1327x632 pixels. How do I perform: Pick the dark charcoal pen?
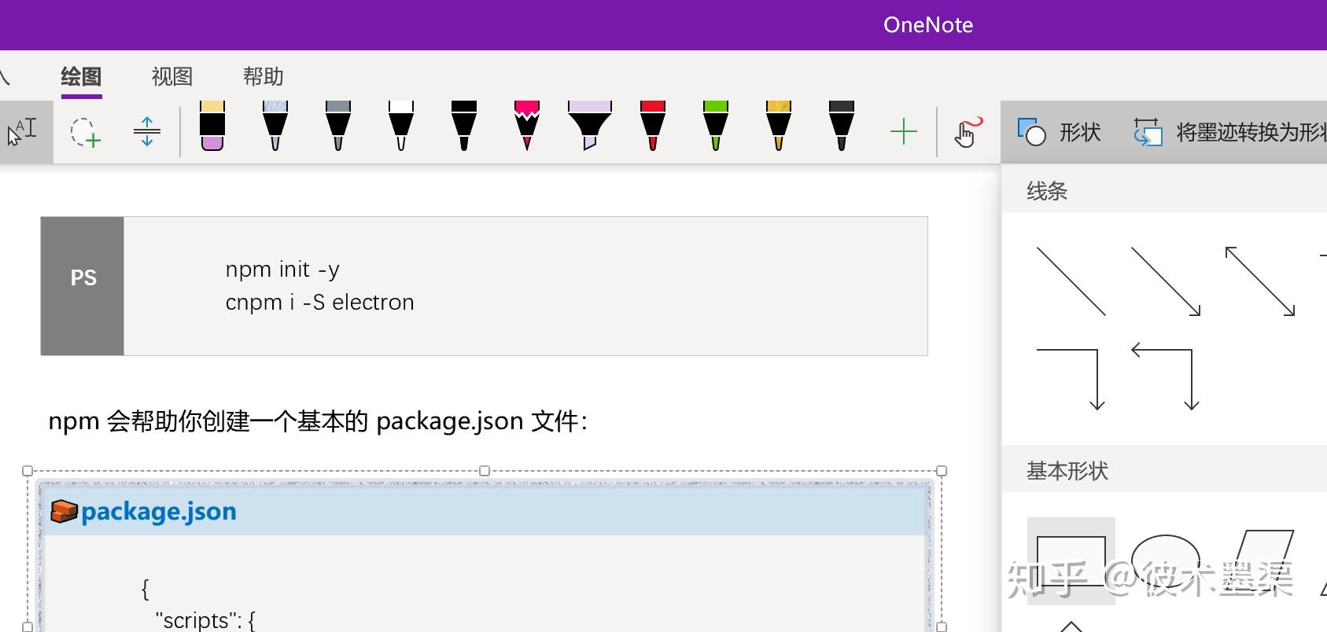coord(842,126)
